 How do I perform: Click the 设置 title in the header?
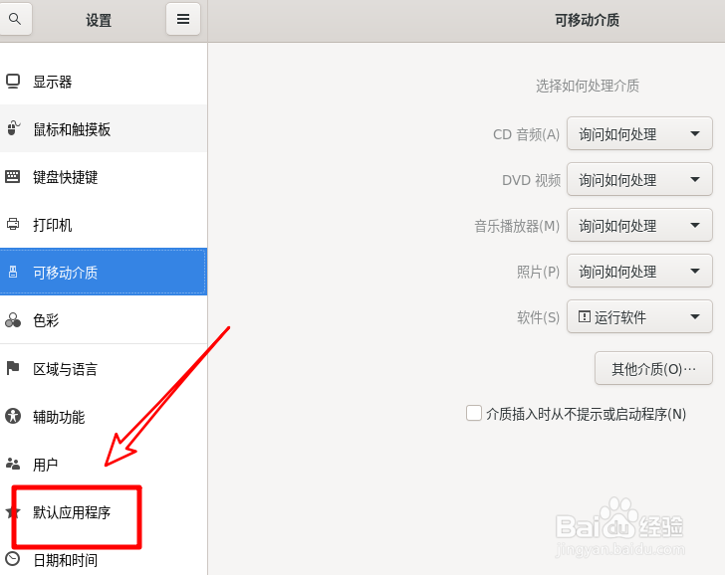coord(99,20)
